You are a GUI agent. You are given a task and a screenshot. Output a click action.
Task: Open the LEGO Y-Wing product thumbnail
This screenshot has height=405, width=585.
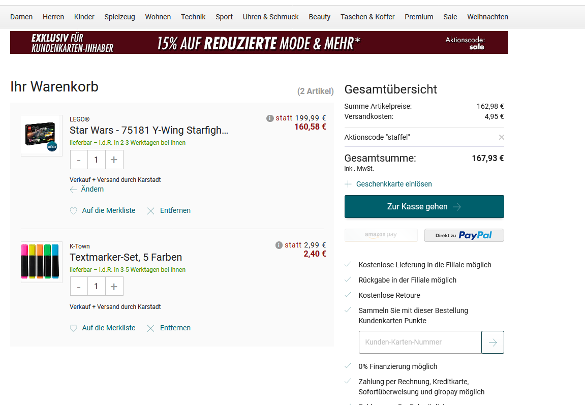[41, 135]
